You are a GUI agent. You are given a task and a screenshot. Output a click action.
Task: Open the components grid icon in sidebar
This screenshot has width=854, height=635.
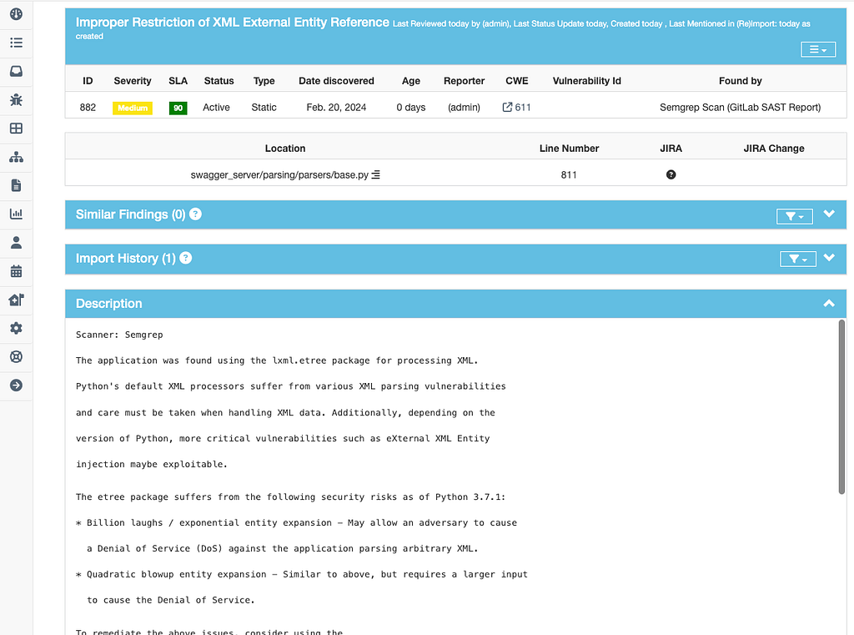point(17,129)
